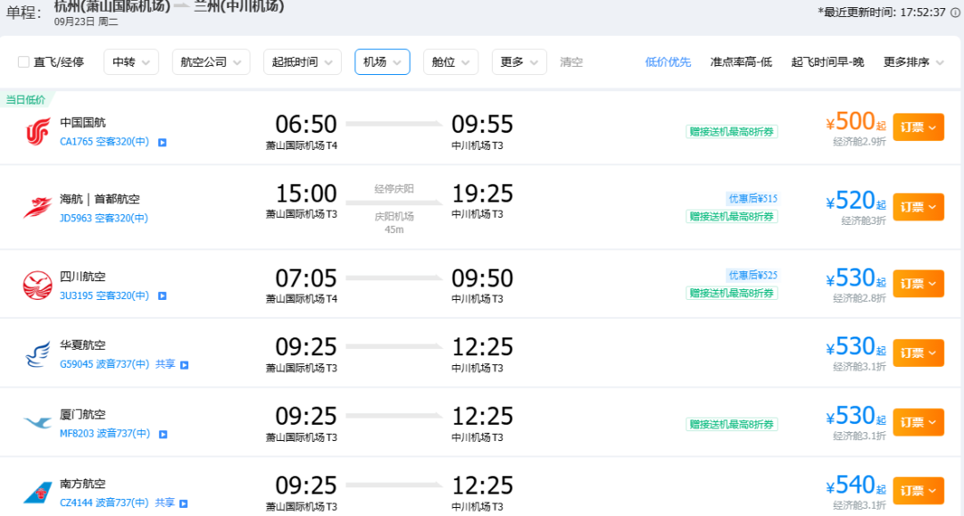The image size is (964, 516).
Task: Click the Capital Airlines JD5963 logo
Action: click(37, 207)
